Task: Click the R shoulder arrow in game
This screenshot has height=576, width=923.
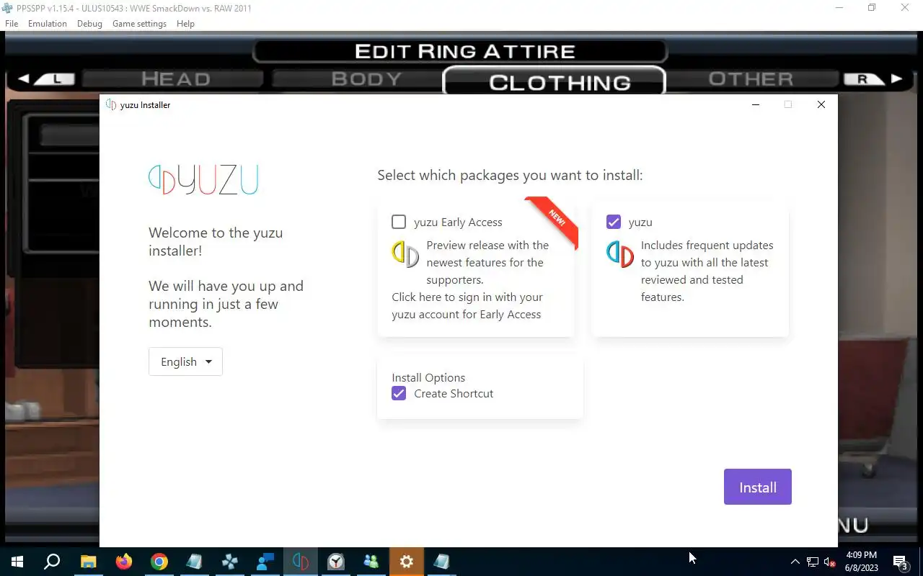Action: click(873, 79)
